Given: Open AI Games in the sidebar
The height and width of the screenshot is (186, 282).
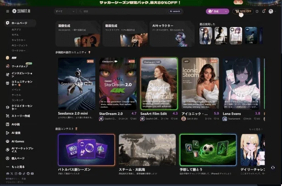Looking at the screenshot, I should pos(17,142).
